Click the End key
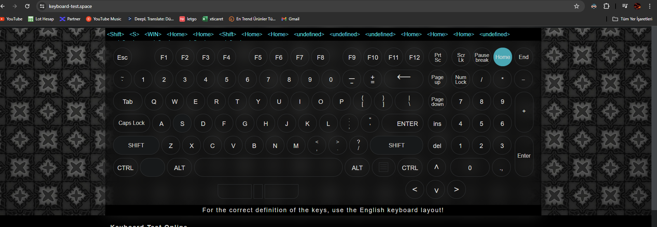657x227 pixels. (x=523, y=57)
